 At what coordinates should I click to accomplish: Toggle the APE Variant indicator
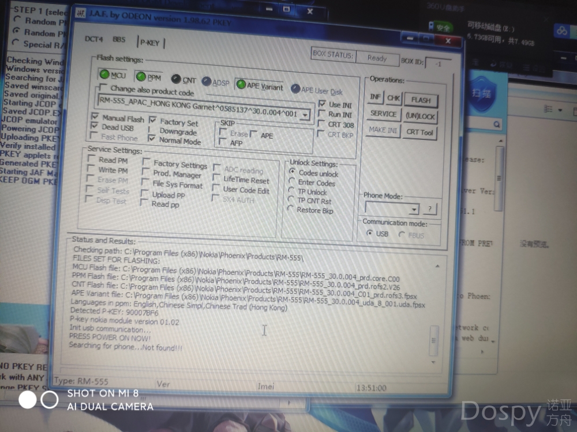[x=241, y=85]
